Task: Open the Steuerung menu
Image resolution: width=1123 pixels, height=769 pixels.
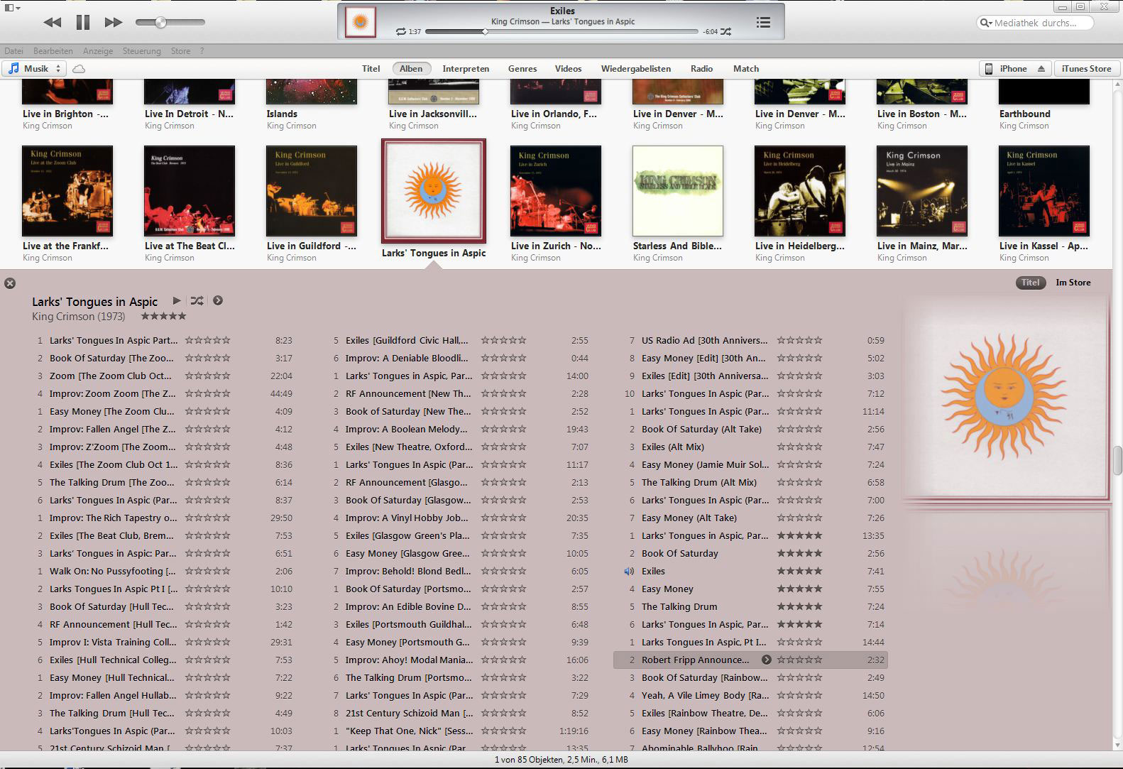Action: tap(142, 51)
